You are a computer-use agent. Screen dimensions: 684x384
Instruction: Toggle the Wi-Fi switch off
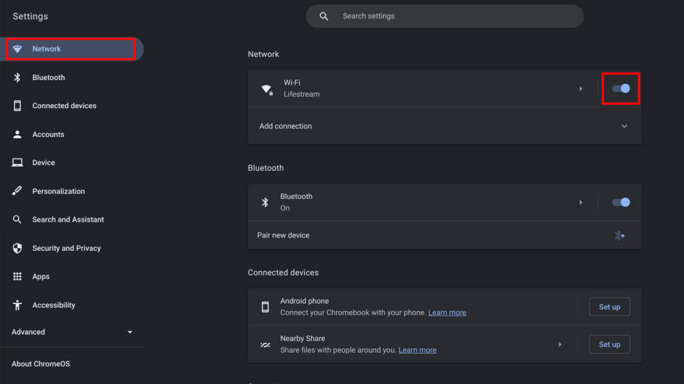click(620, 89)
